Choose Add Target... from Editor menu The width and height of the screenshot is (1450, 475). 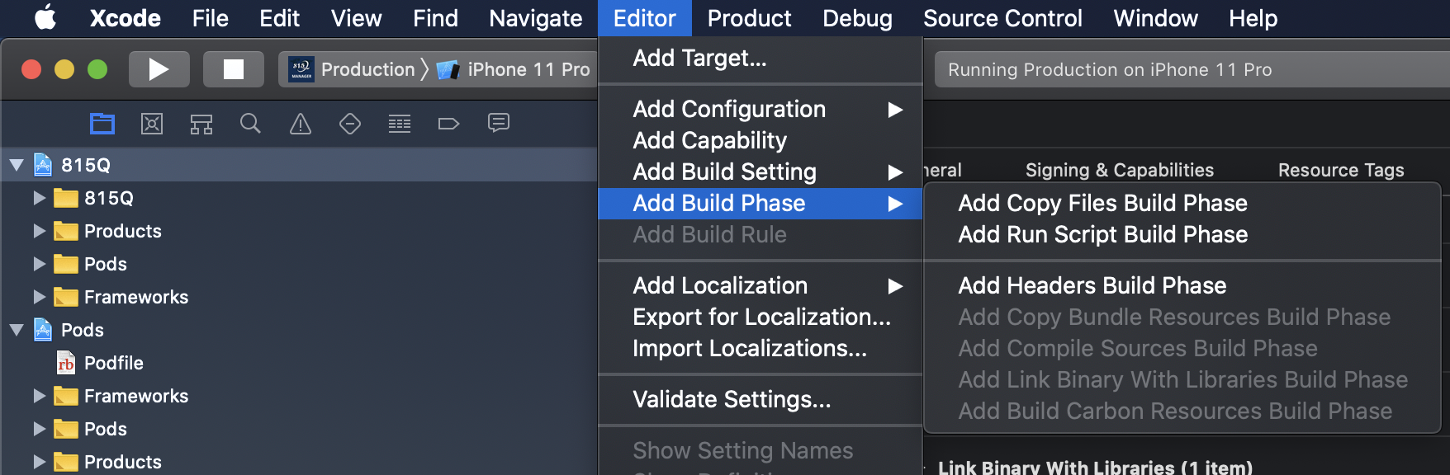pyautogui.click(x=760, y=58)
